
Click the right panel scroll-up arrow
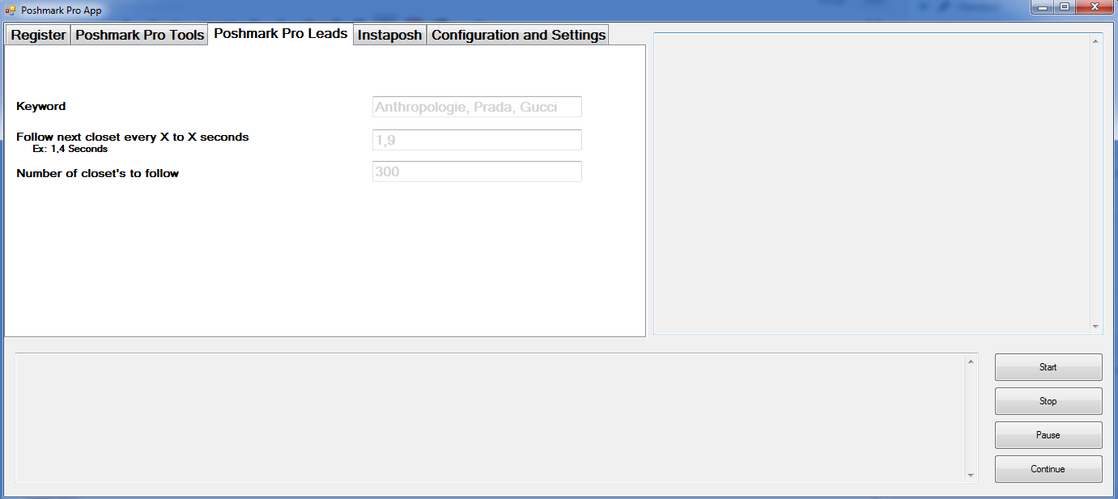[1096, 41]
